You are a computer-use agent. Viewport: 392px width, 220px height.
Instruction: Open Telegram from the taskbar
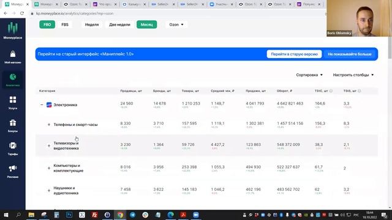(x=132, y=215)
